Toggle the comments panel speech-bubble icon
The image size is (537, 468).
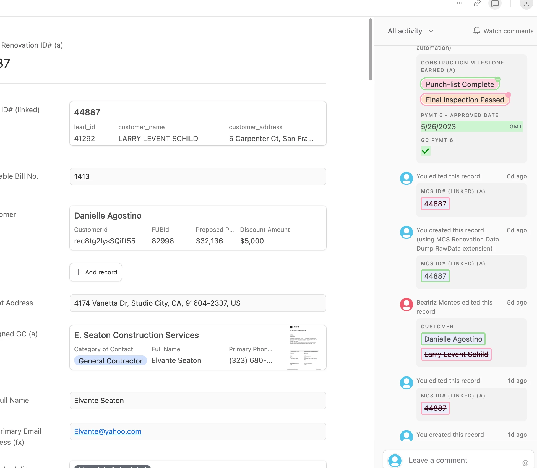point(495,4)
